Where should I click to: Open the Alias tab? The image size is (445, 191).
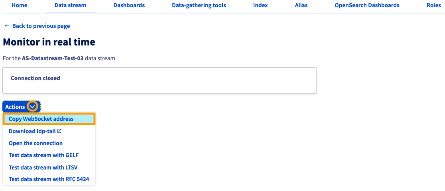[301, 6]
